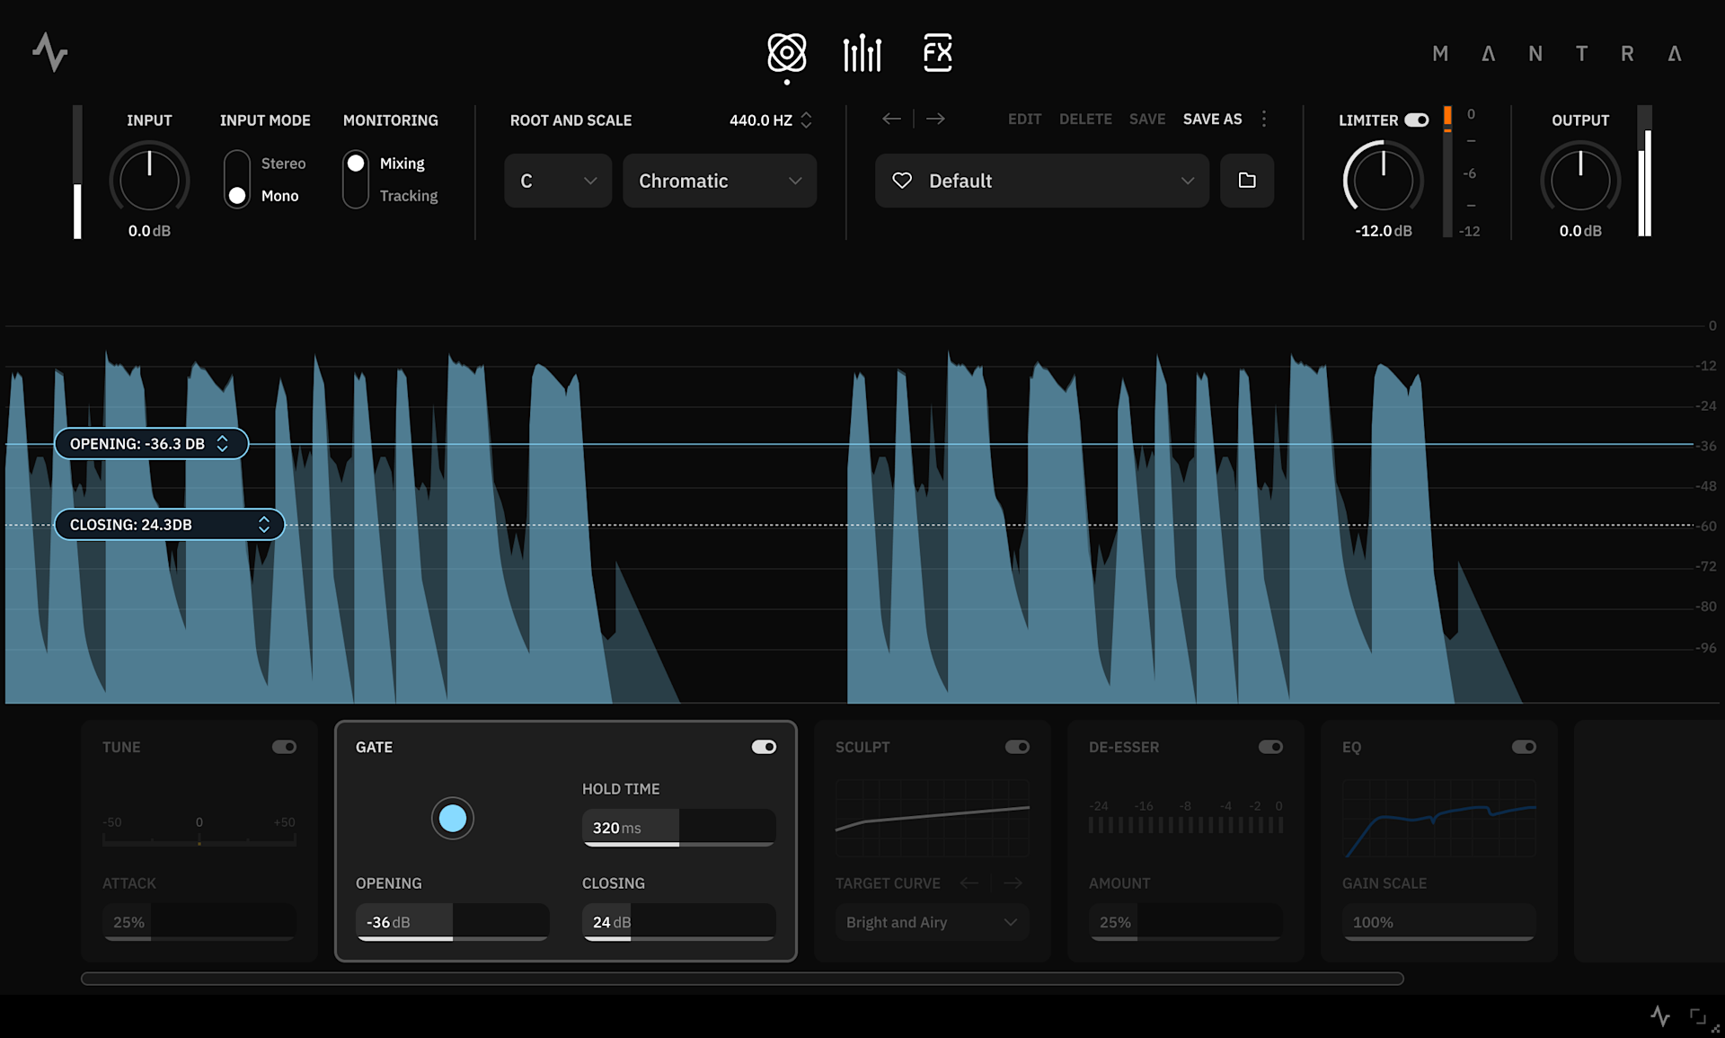Enable the De-Esser module toggle
This screenshot has width=1725, height=1038.
[1270, 747]
